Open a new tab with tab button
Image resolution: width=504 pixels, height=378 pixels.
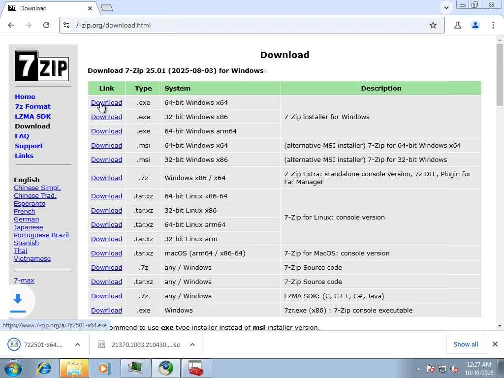click(107, 8)
